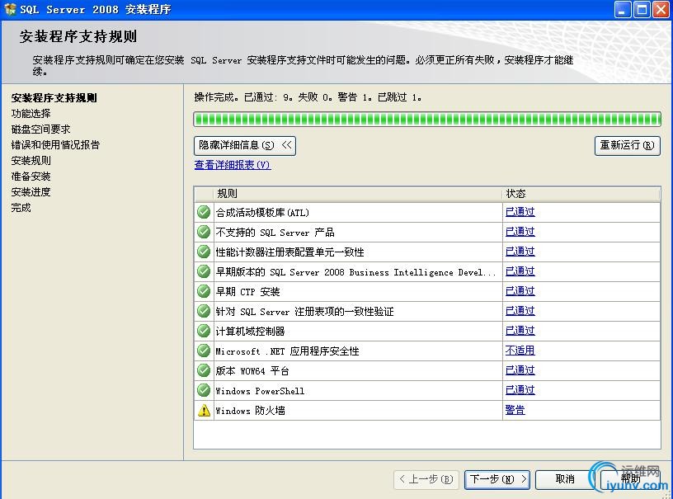Cancel setup with 取消 button
The image size is (673, 499).
click(564, 479)
